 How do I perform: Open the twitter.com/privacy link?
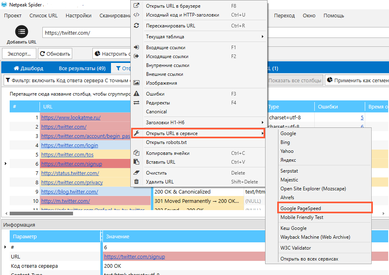coord(72,183)
